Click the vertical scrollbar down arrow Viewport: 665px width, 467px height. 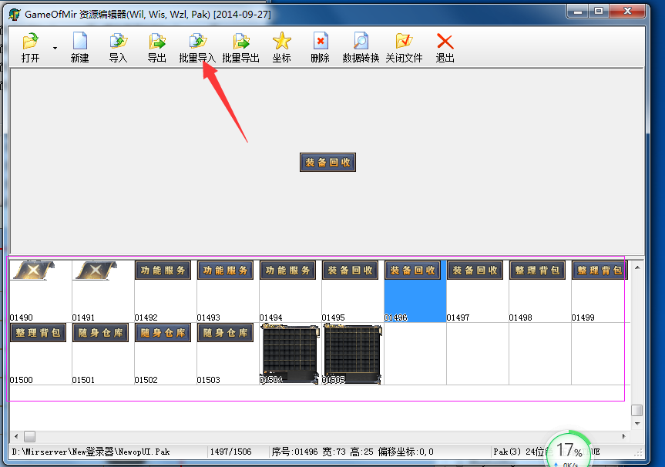point(636,422)
